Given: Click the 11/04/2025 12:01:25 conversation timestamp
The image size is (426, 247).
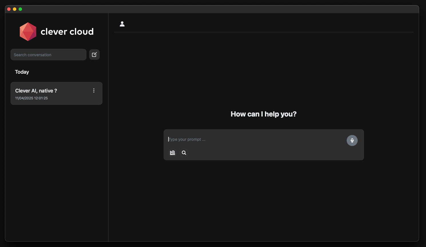Looking at the screenshot, I should [31, 98].
